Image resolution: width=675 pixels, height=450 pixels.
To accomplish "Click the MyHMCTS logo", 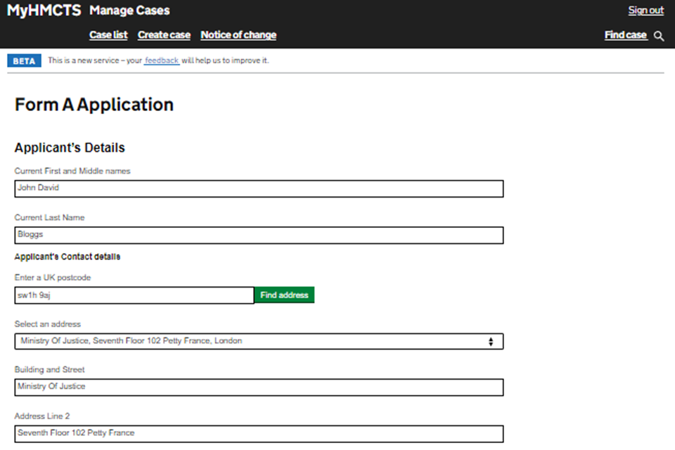I will pyautogui.click(x=44, y=11).
